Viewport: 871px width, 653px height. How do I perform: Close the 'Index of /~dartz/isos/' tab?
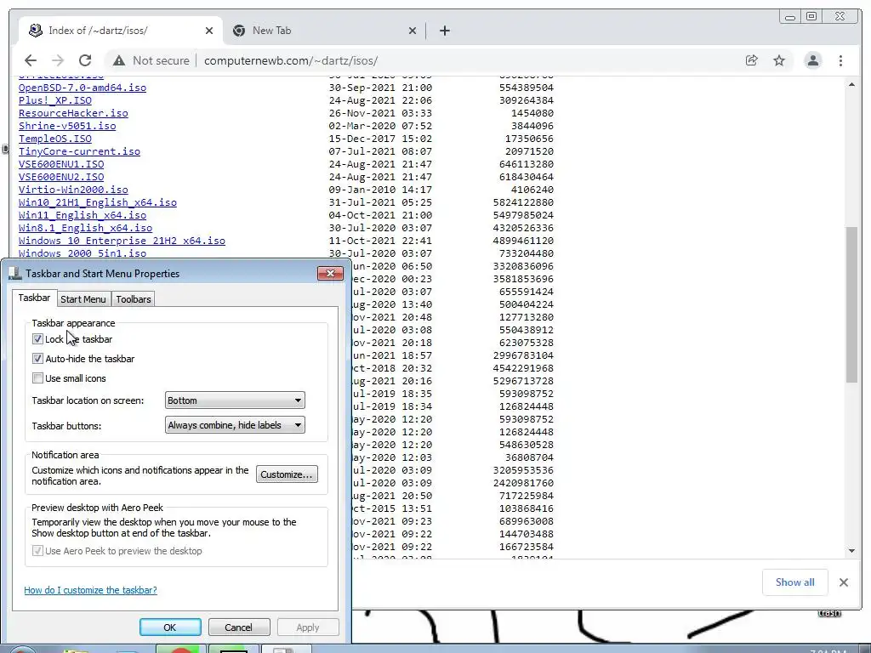click(209, 31)
